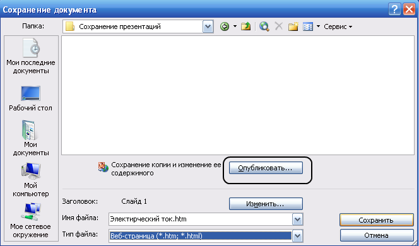
Task: Go back using the green Back arrow
Action: 225,26
